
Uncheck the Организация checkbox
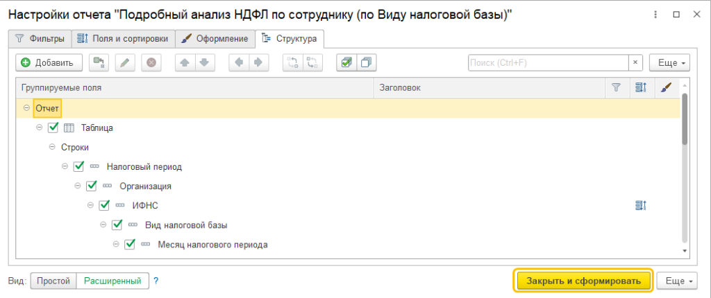[x=92, y=186]
